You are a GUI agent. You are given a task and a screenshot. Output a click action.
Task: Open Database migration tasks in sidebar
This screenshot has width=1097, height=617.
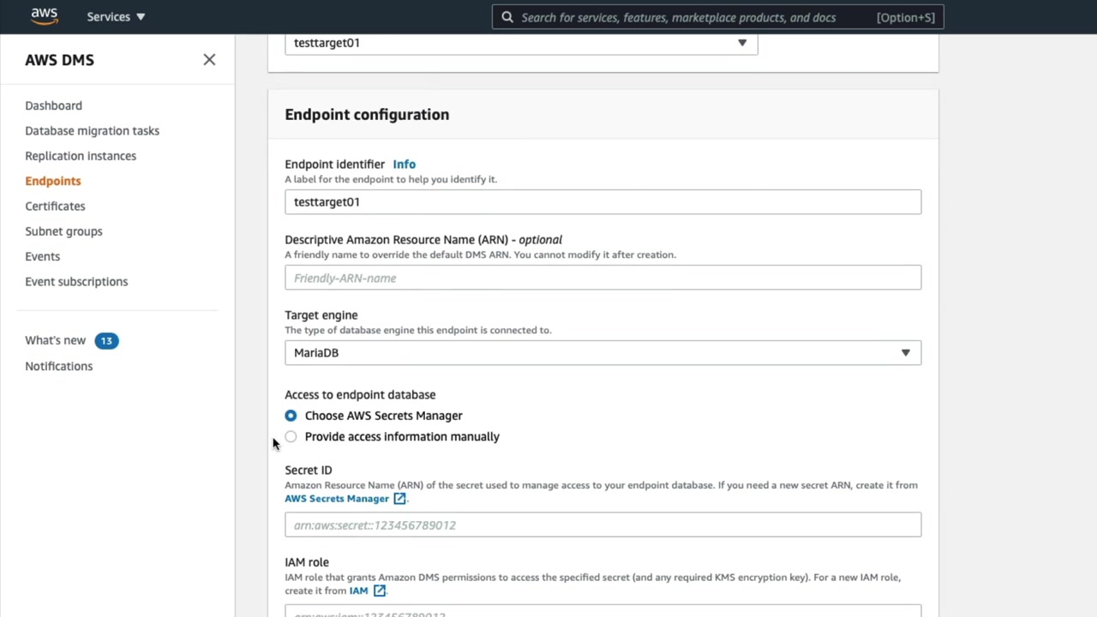(x=92, y=131)
